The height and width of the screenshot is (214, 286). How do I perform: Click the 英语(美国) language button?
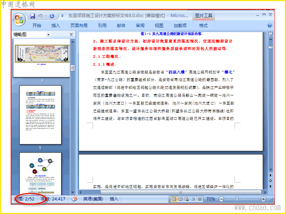coord(93,199)
